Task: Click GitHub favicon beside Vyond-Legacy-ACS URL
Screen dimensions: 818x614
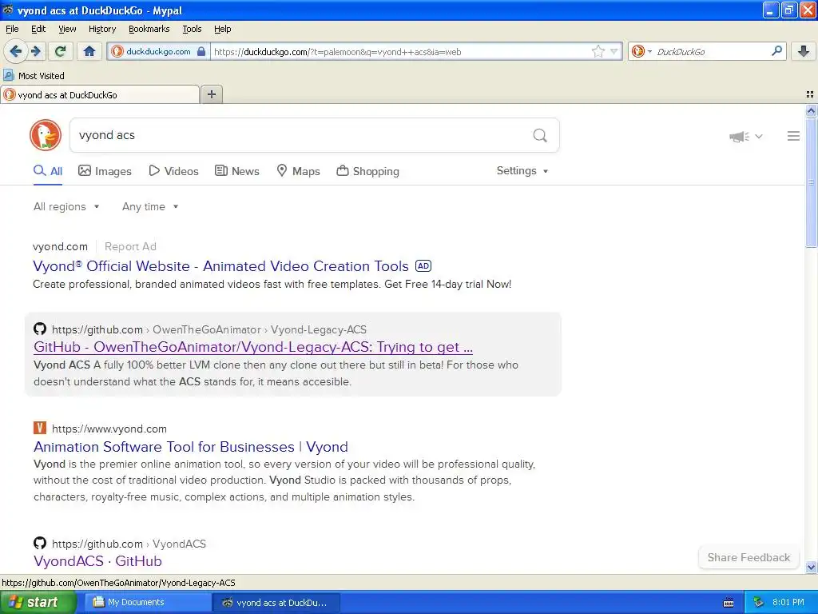Action: 40,329
